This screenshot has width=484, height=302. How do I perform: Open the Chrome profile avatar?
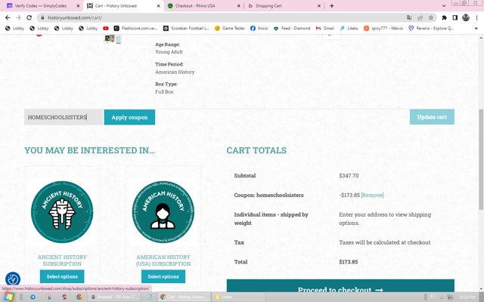click(466, 17)
